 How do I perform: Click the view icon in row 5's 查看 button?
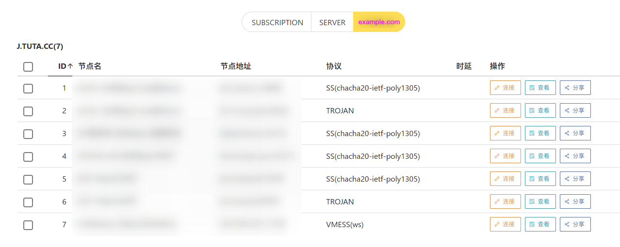[532, 179]
